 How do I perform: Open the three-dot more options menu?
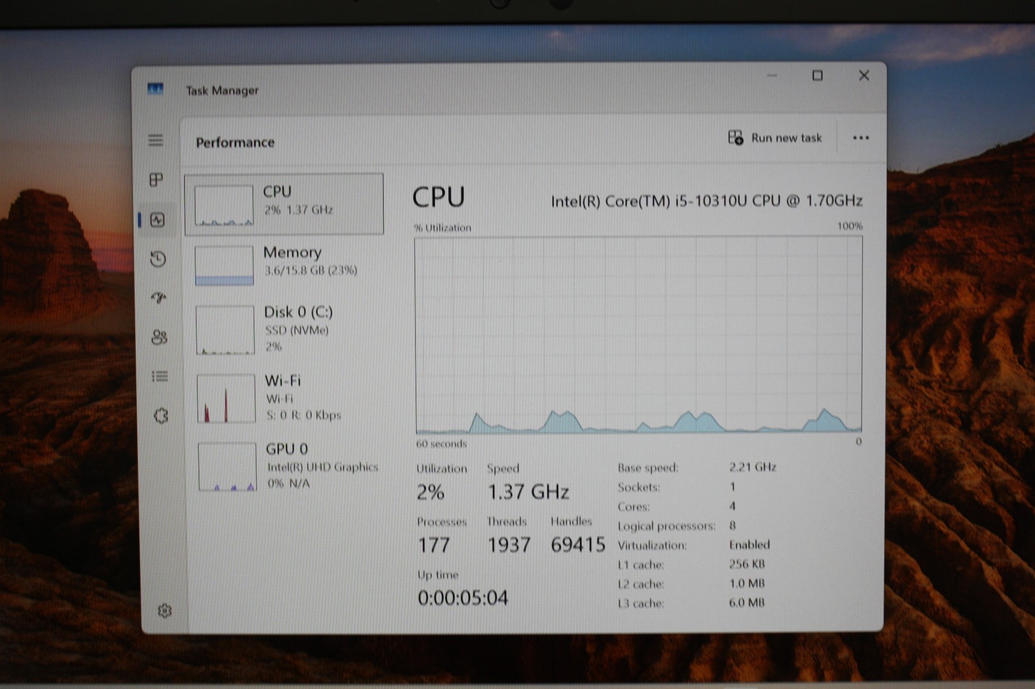[x=860, y=138]
